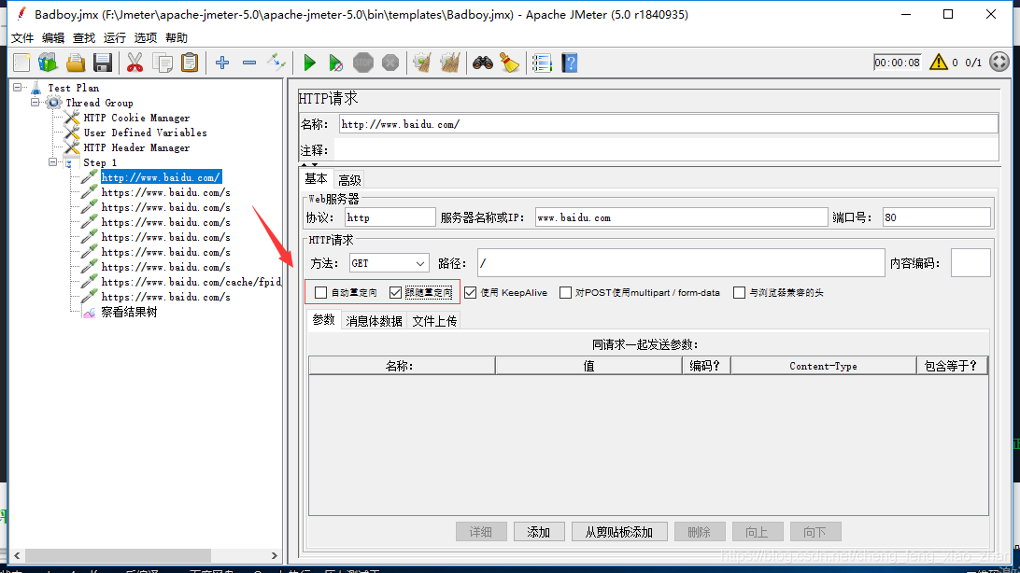The image size is (1020, 573).
Task: Save the test plan with floppy icon
Action: (x=103, y=63)
